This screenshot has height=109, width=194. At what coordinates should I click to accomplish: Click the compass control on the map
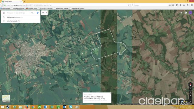coord(190,85)
